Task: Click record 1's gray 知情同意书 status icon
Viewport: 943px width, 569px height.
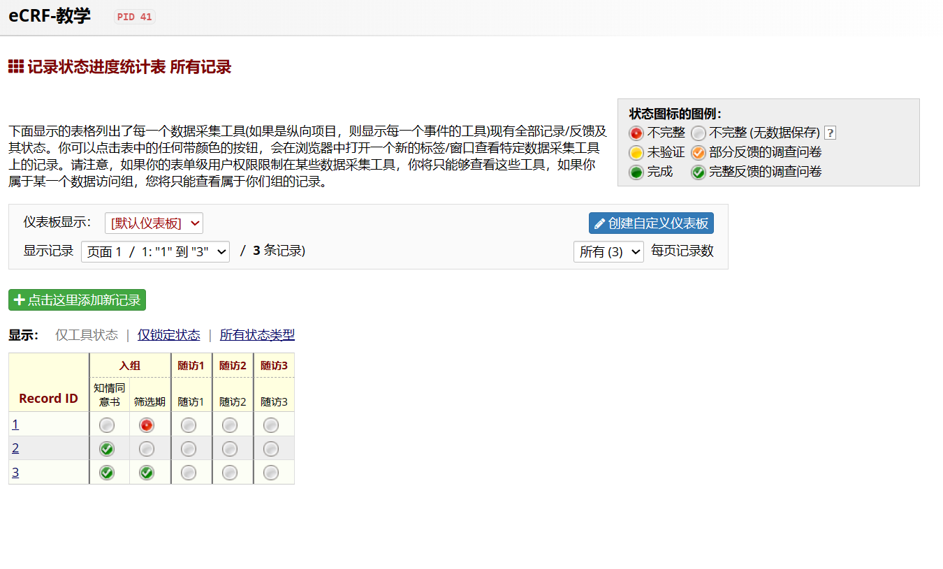Action: 108,424
